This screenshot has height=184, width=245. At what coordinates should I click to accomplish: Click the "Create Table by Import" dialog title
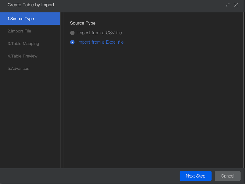tap(31, 5)
